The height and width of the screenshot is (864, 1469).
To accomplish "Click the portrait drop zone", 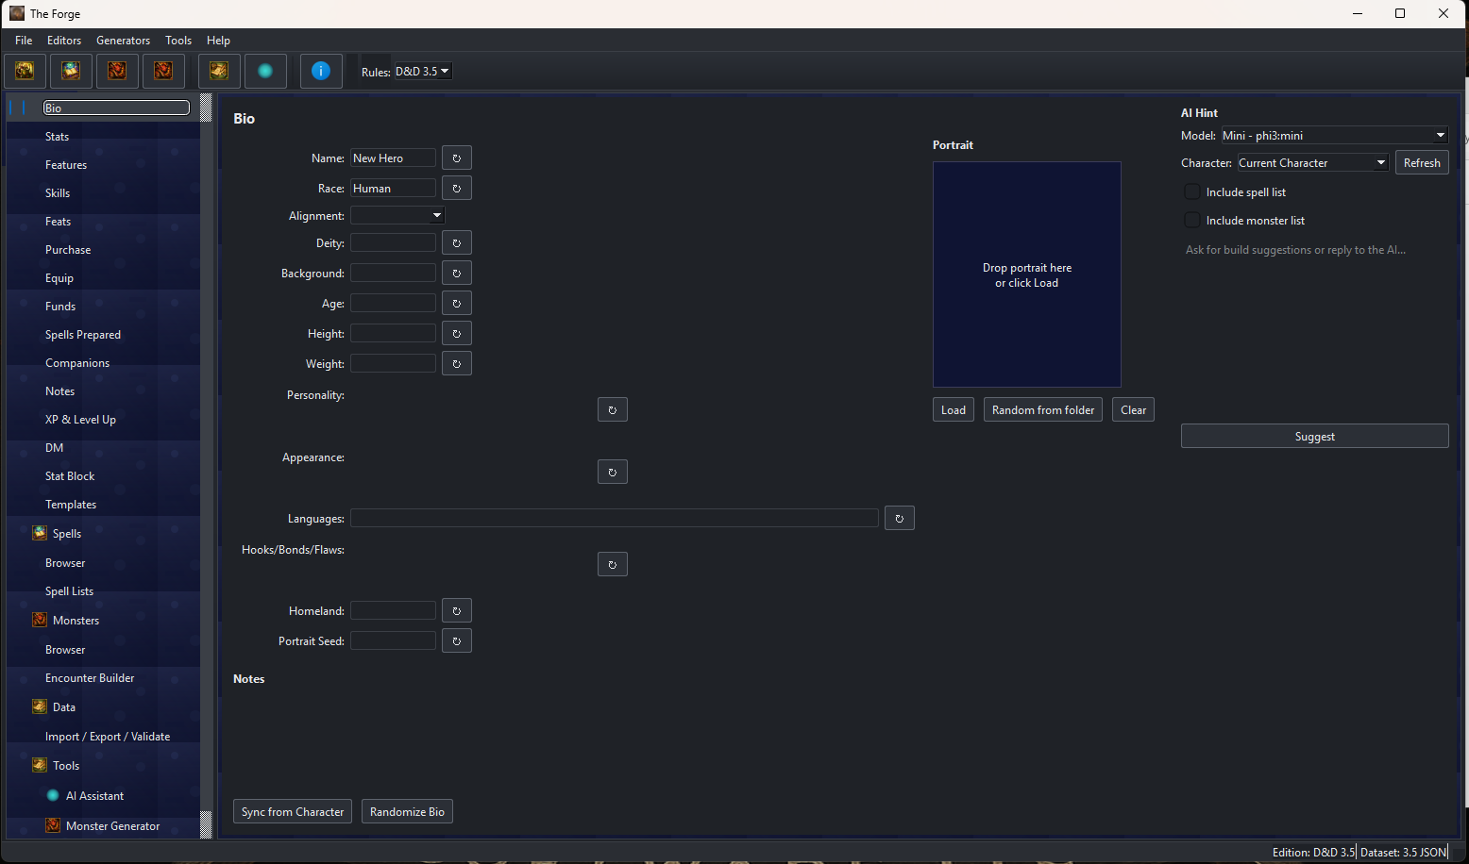I will [x=1026, y=274].
